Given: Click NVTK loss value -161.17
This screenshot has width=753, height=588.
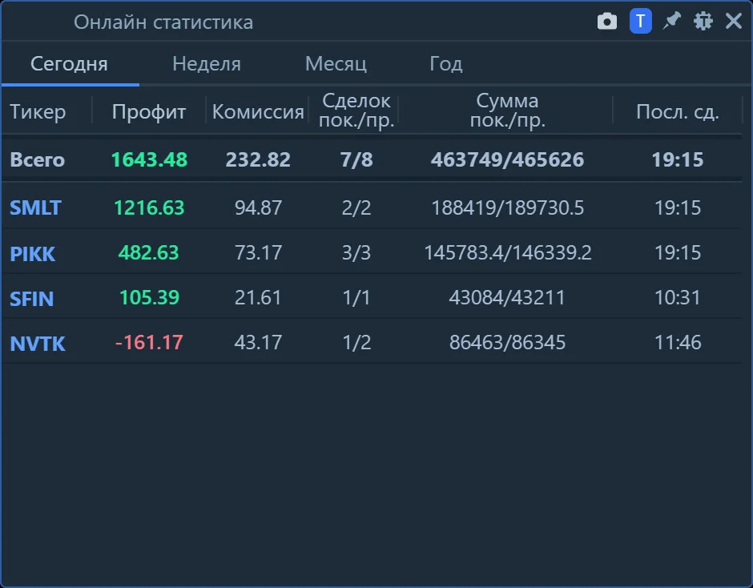Looking at the screenshot, I should (149, 343).
